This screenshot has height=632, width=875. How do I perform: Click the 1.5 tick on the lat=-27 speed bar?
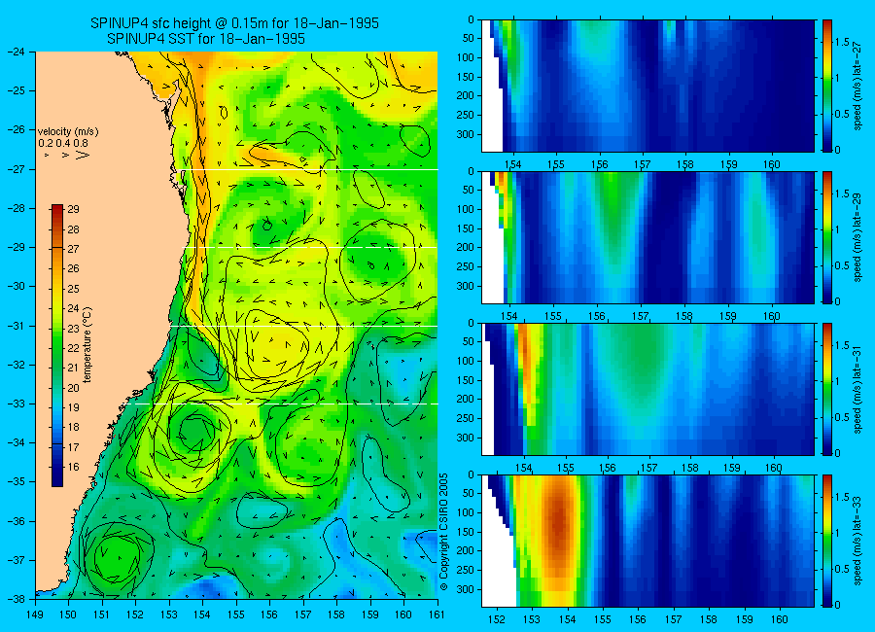[843, 43]
